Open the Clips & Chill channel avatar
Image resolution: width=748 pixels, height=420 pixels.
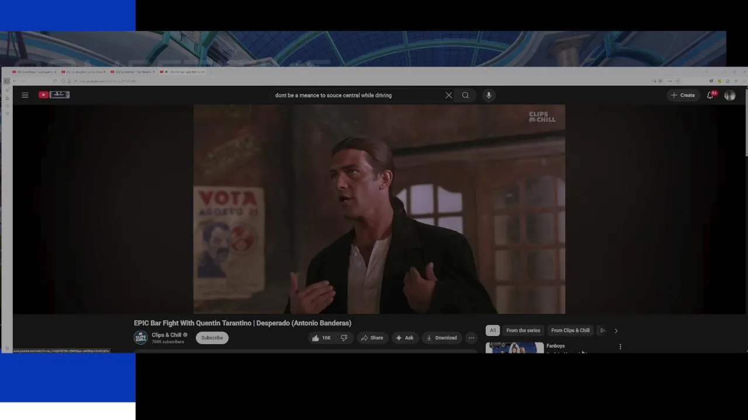pyautogui.click(x=141, y=338)
